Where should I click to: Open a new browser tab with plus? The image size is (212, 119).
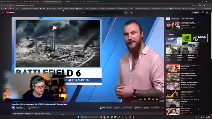click(103, 2)
